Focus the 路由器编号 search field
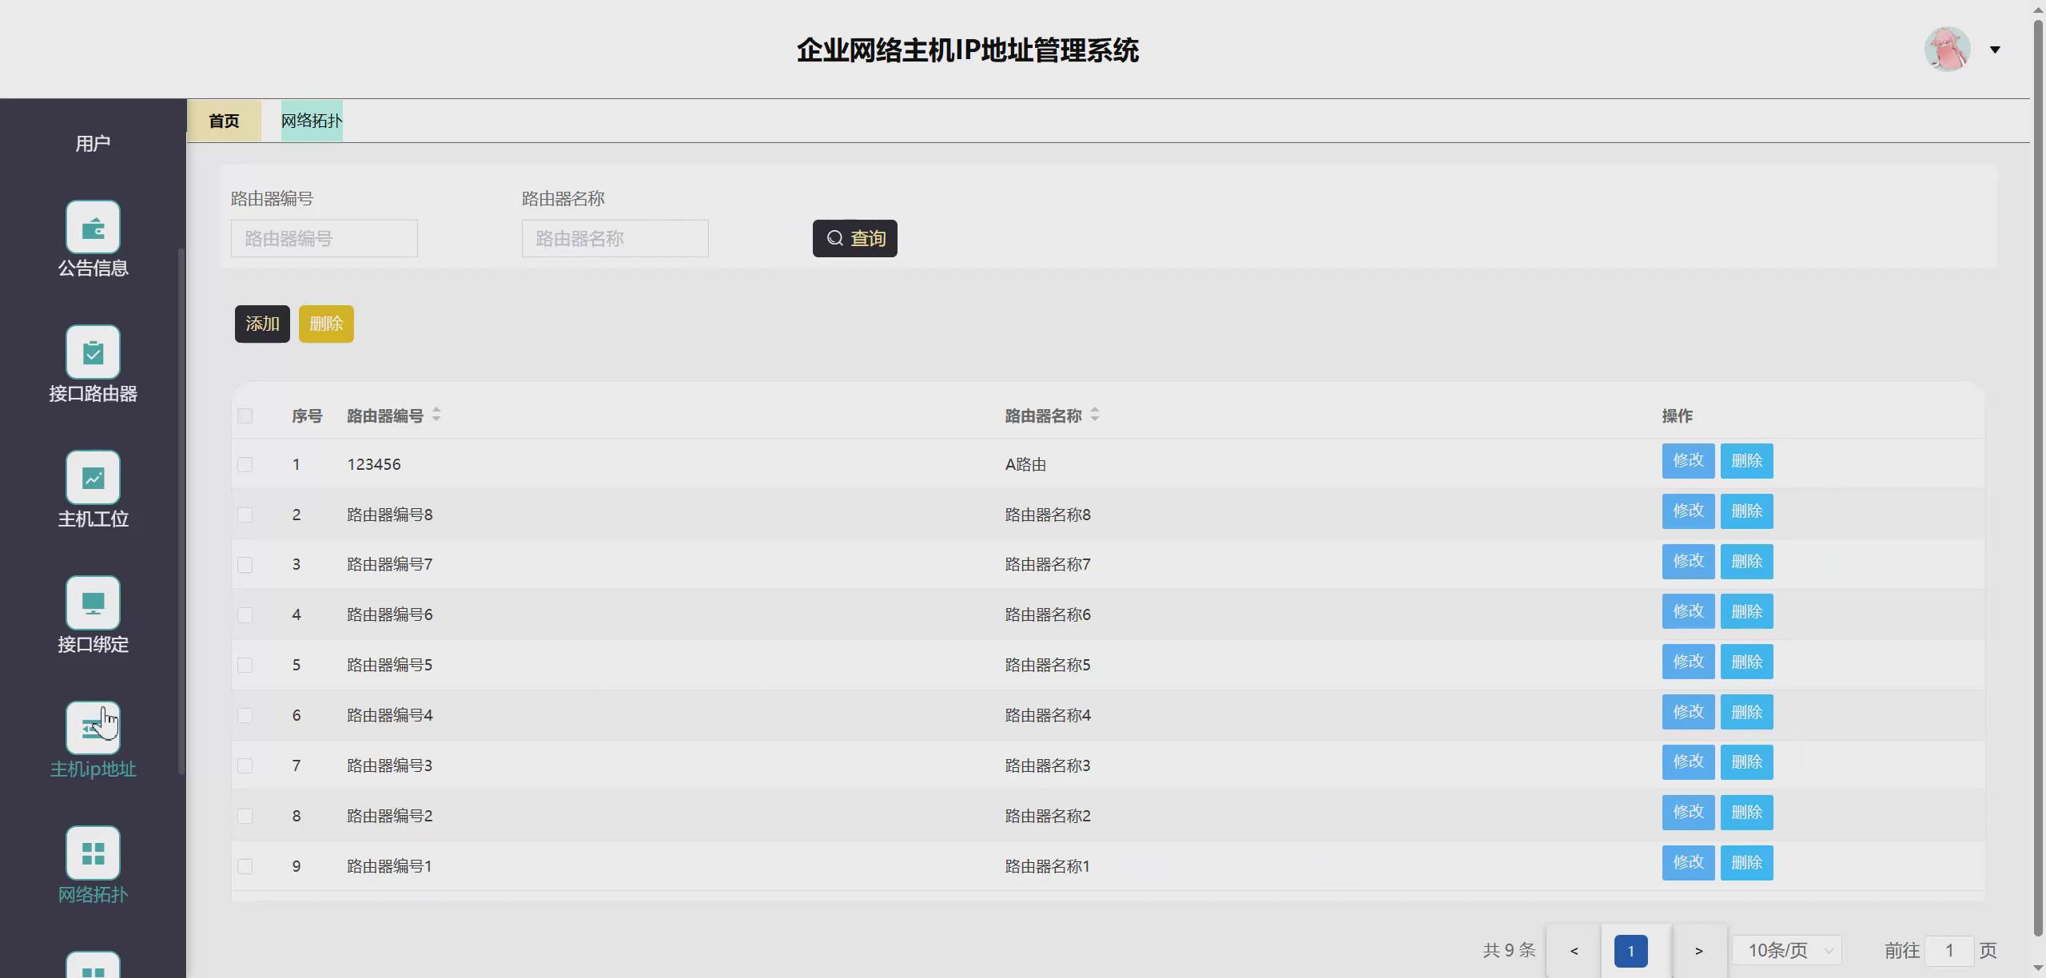 click(x=324, y=239)
